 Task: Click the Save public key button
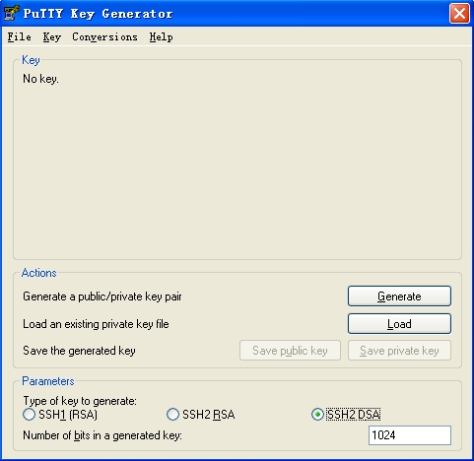(x=290, y=351)
